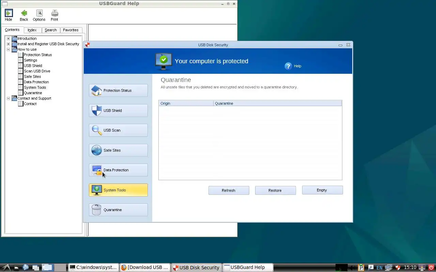Click the red power button on taskbar

coord(431,268)
